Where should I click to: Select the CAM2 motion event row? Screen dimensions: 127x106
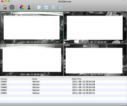pyautogui.click(x=63, y=82)
